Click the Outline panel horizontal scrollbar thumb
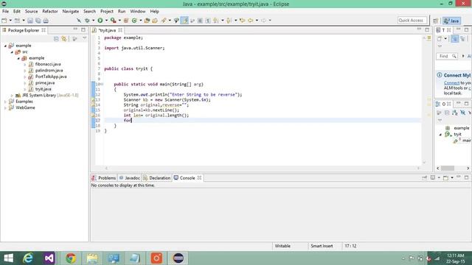The image size is (472, 265). [x=448, y=169]
